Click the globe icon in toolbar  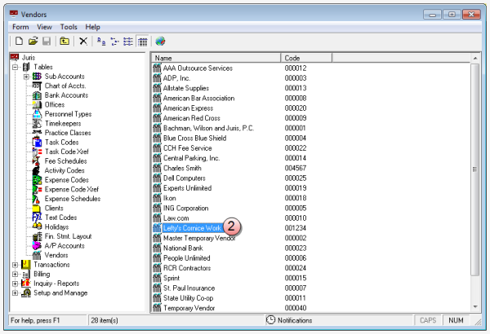[x=161, y=41]
